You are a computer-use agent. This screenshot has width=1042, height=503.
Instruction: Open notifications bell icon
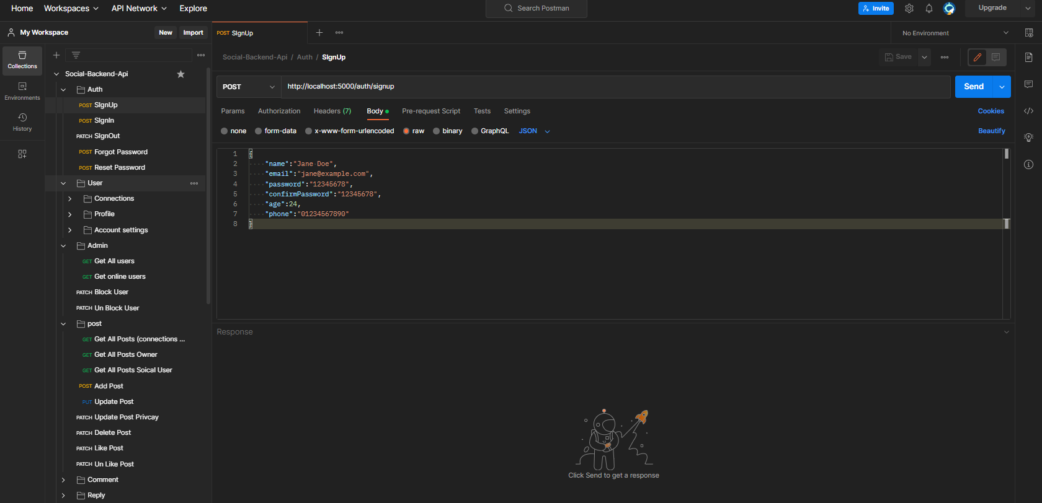click(x=929, y=8)
